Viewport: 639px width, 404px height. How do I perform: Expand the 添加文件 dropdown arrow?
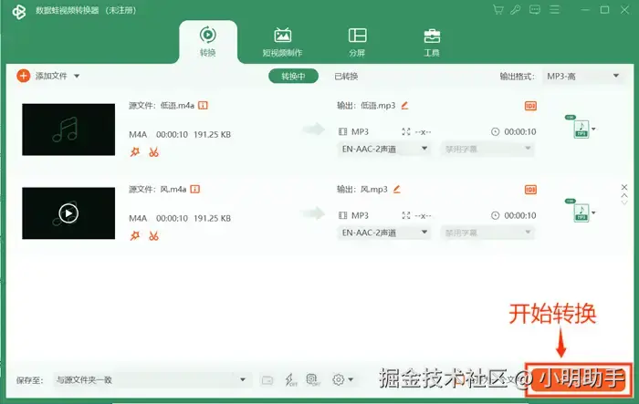coord(77,77)
